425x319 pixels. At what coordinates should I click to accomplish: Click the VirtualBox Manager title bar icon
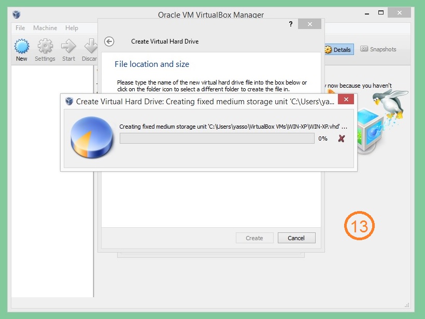tap(18, 15)
